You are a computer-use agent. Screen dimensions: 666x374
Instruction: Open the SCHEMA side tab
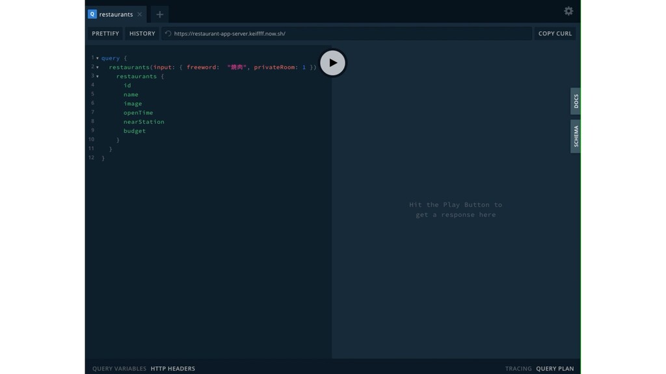pyautogui.click(x=576, y=136)
